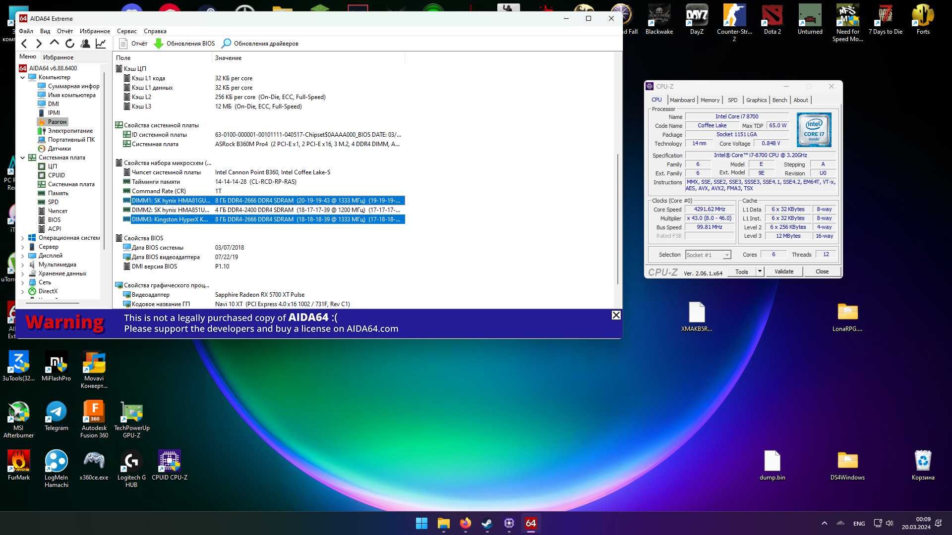Click the AIDA64 user profile icon
Screen dimensions: 952x535
[86, 43]
